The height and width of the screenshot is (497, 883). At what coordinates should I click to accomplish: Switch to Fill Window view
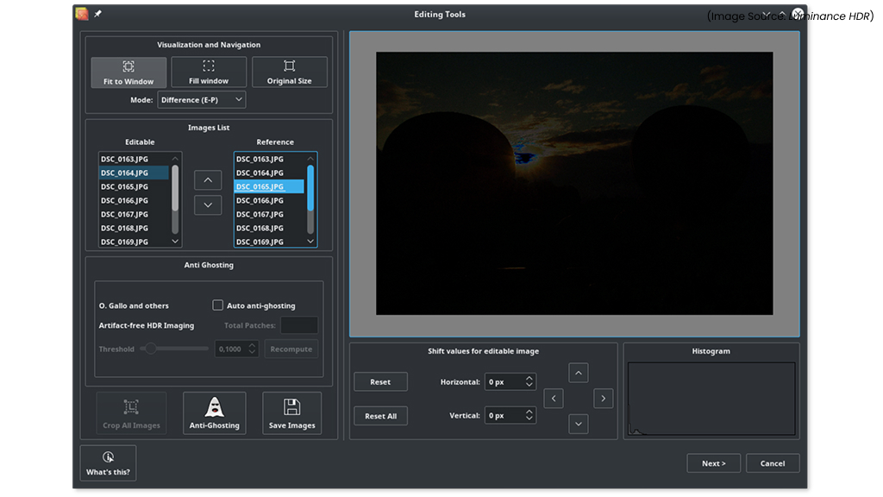[x=208, y=72]
